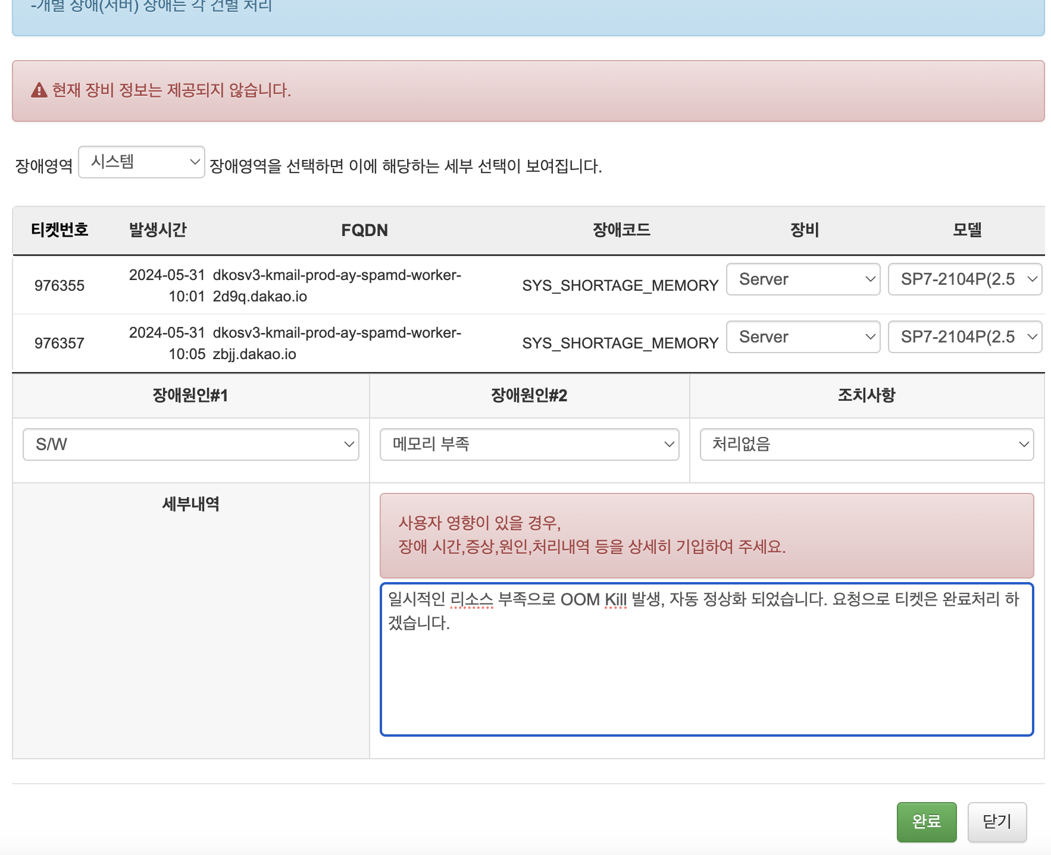Screen dimensions: 1051x855
Task: Click inside the 세부내역 text area
Action: click(x=707, y=659)
